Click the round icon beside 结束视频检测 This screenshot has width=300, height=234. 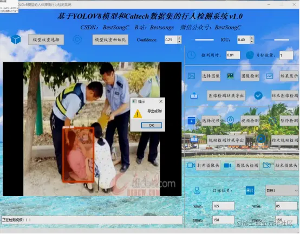point(261,139)
